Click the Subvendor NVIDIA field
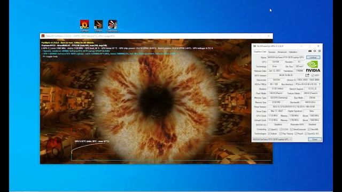The image size is (342, 192). (276, 80)
